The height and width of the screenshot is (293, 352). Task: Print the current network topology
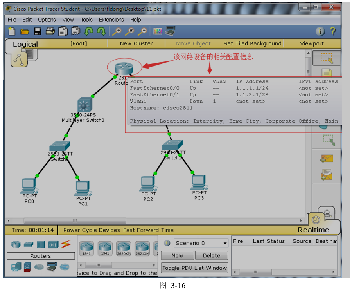(50, 31)
